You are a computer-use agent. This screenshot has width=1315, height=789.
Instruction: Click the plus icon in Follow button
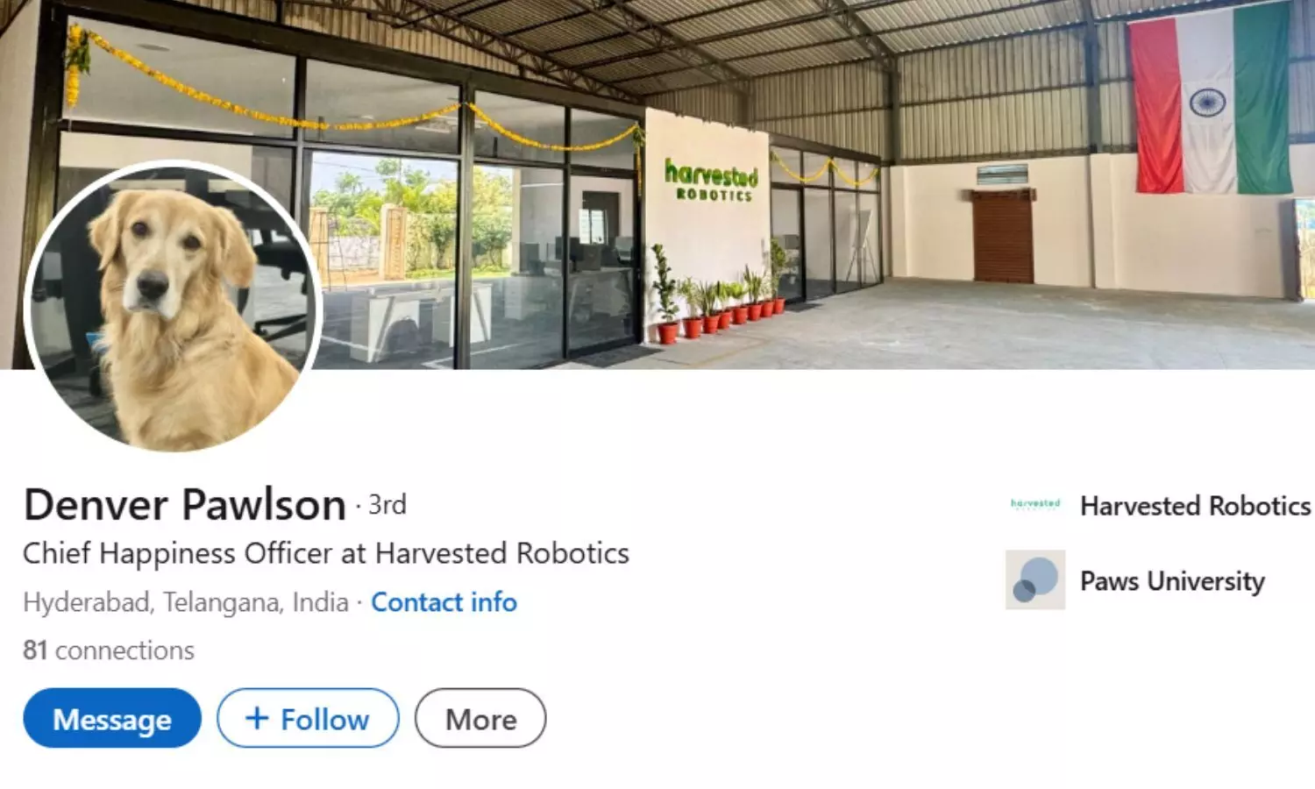pyautogui.click(x=257, y=718)
